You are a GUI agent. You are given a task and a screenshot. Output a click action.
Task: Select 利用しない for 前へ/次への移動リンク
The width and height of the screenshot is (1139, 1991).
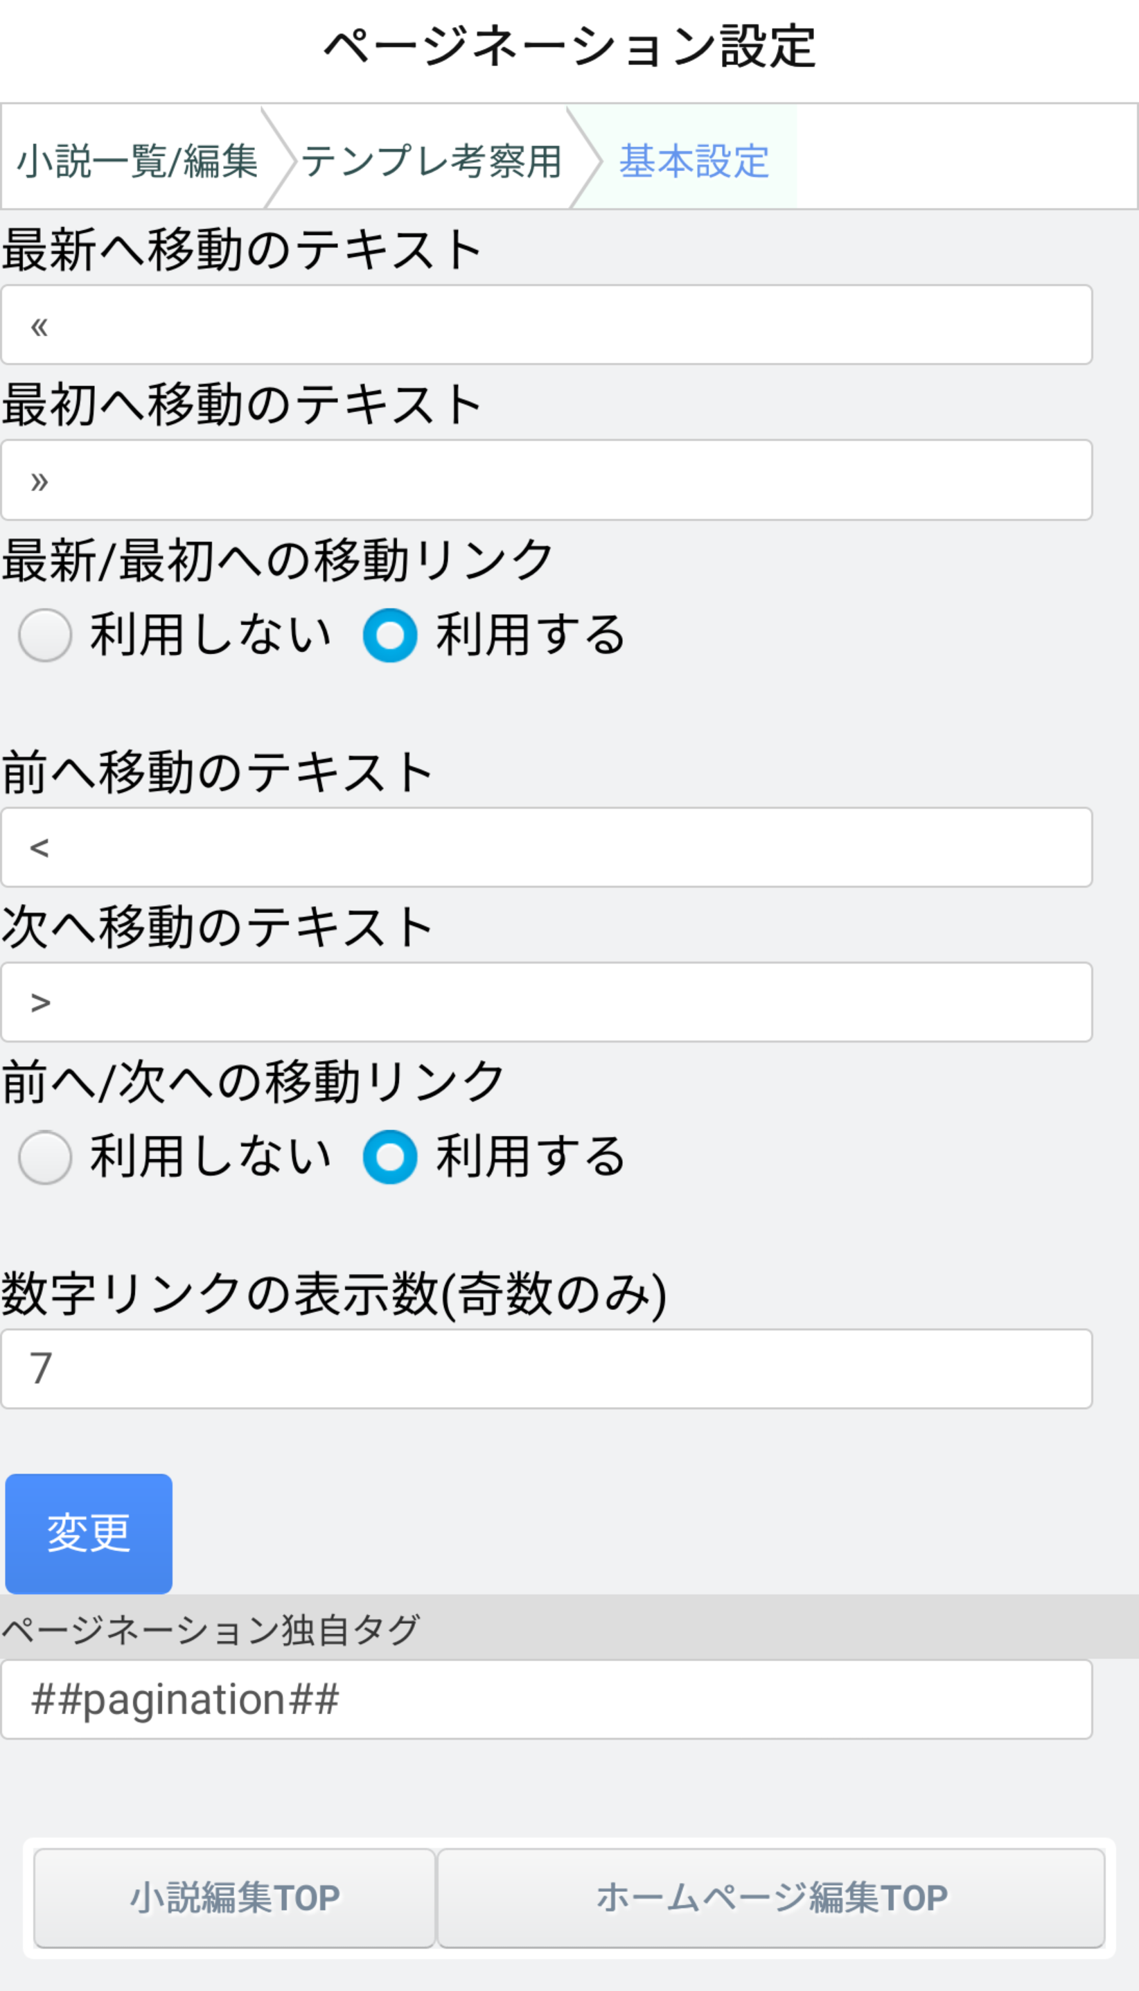45,1158
